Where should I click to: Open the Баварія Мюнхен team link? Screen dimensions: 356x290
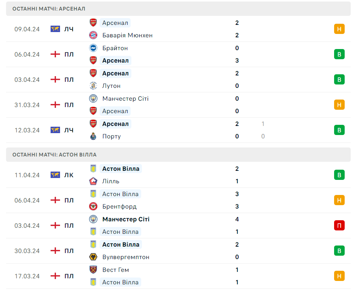click(127, 35)
